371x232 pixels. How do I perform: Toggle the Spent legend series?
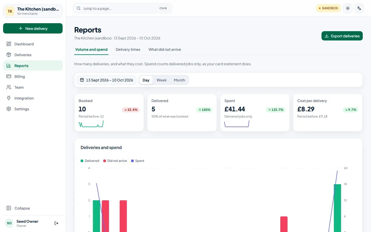[x=138, y=161]
